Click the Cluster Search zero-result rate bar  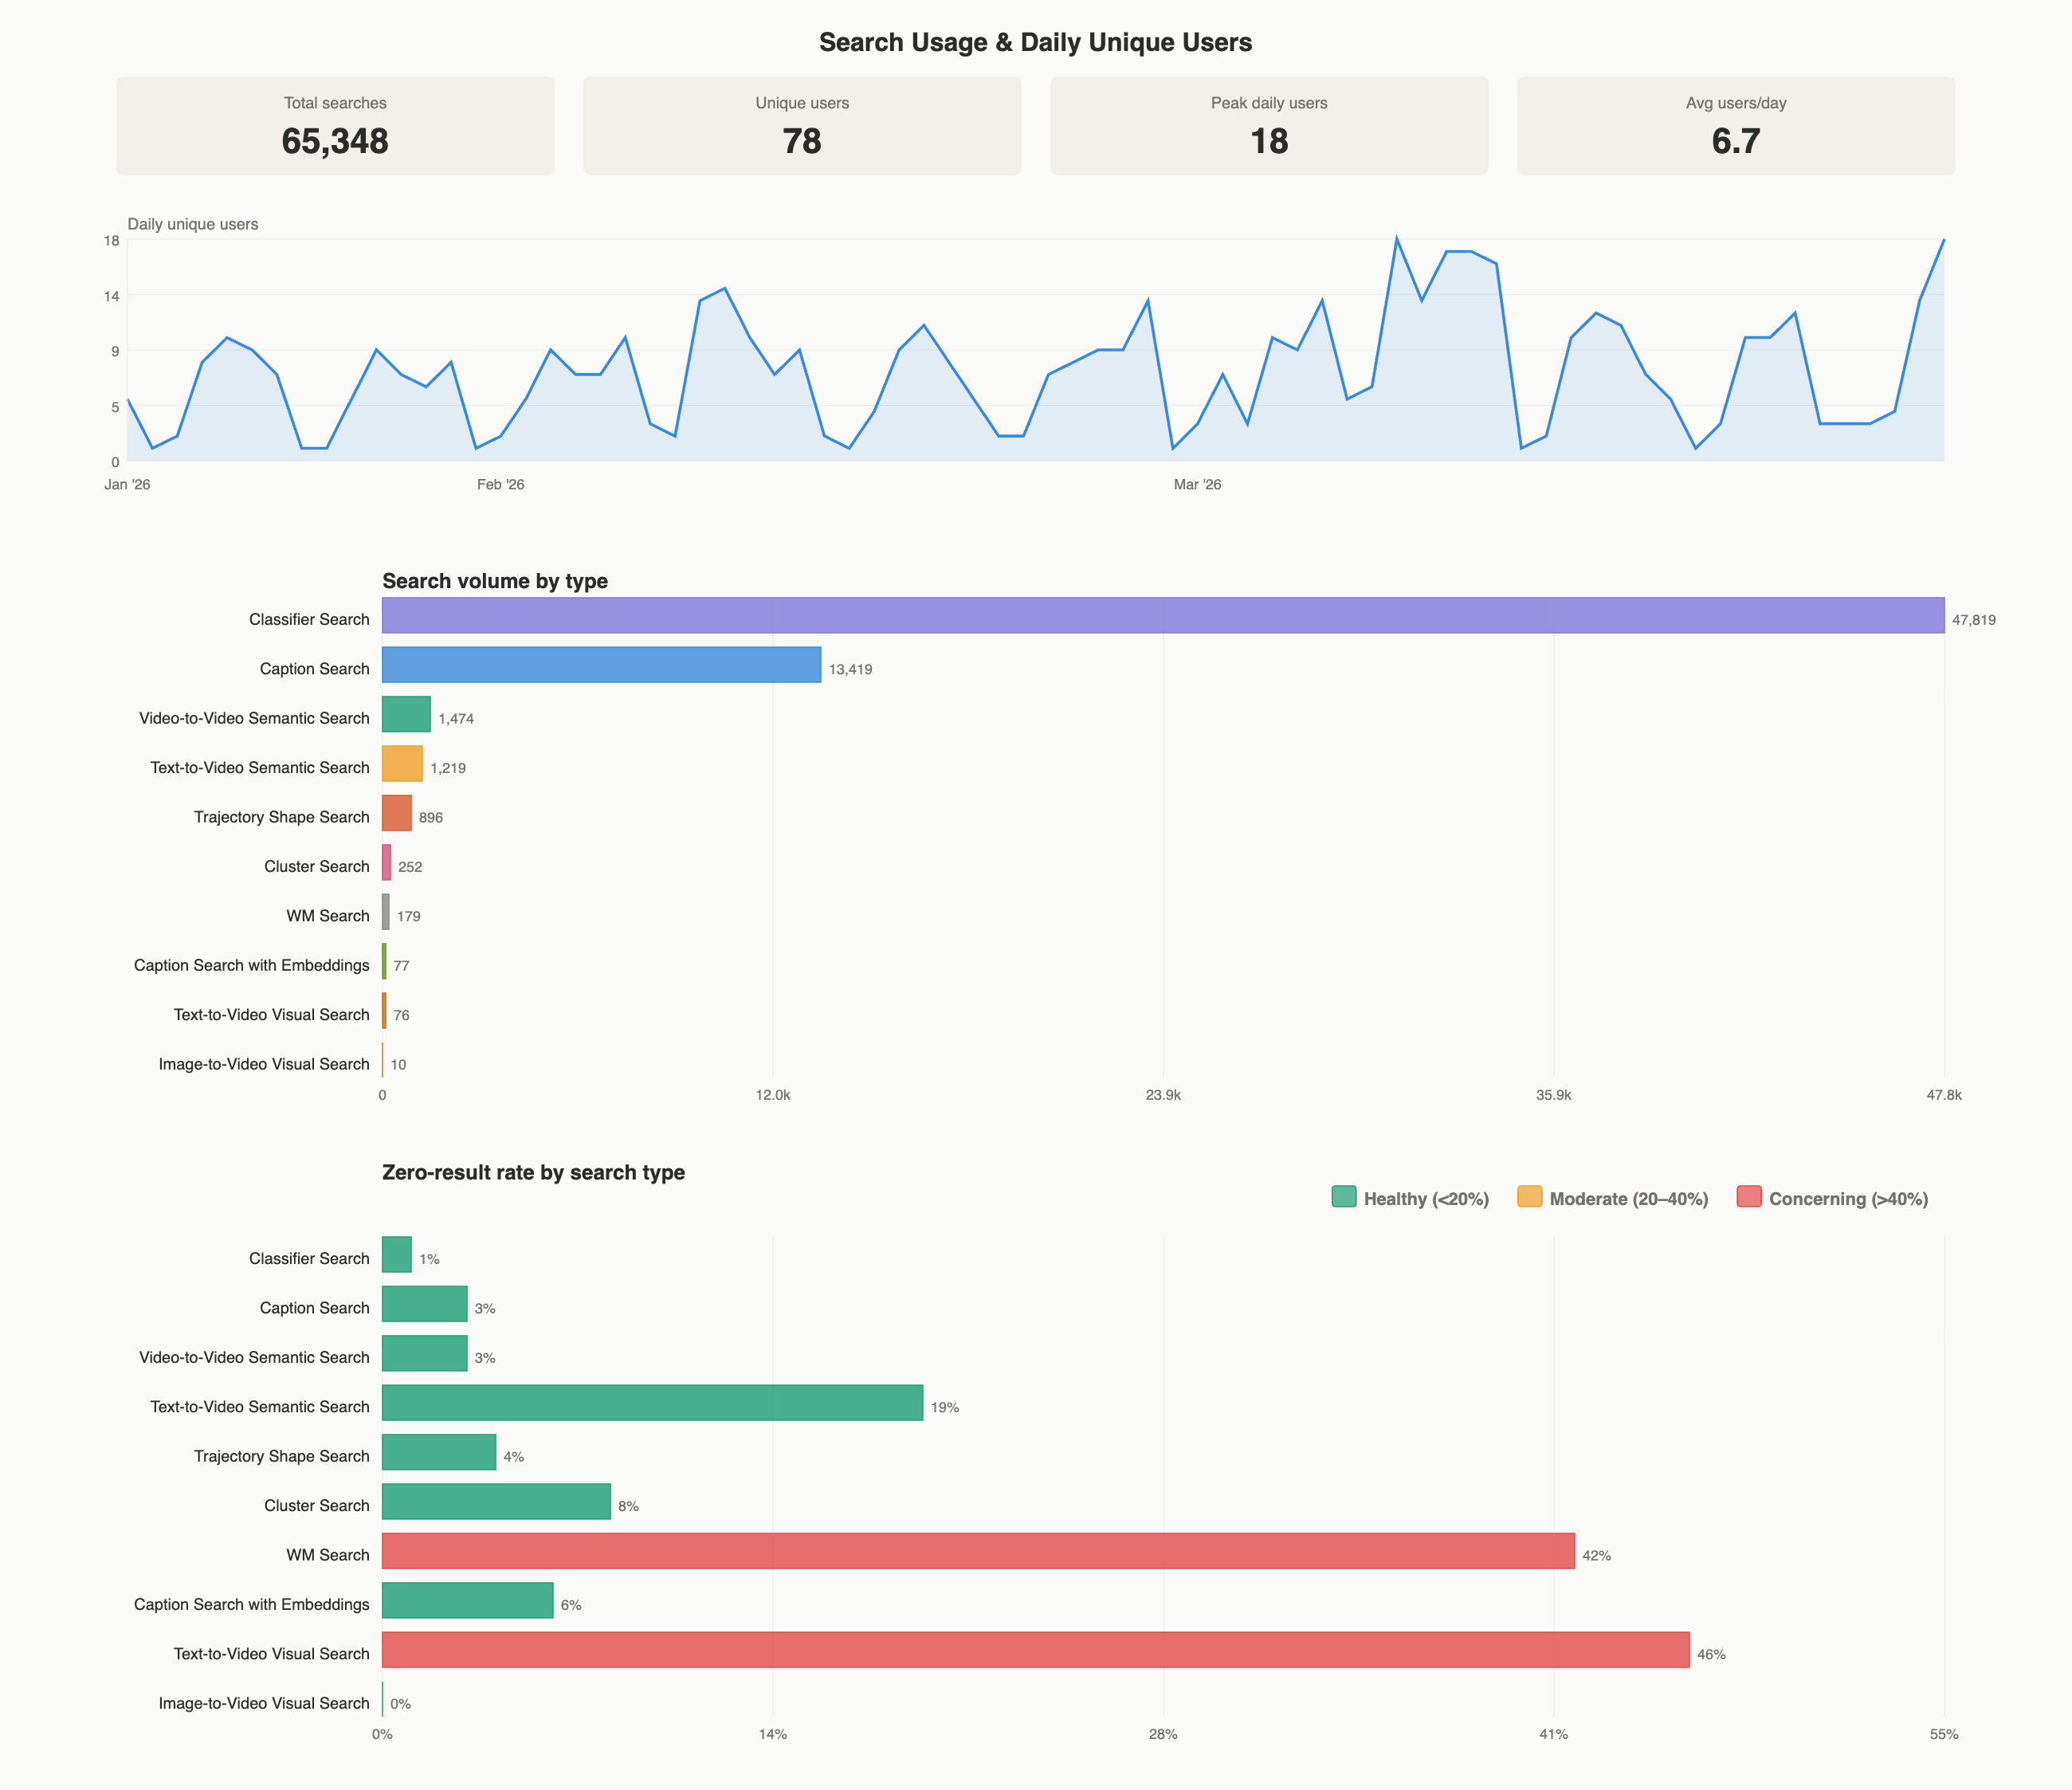tap(496, 1503)
